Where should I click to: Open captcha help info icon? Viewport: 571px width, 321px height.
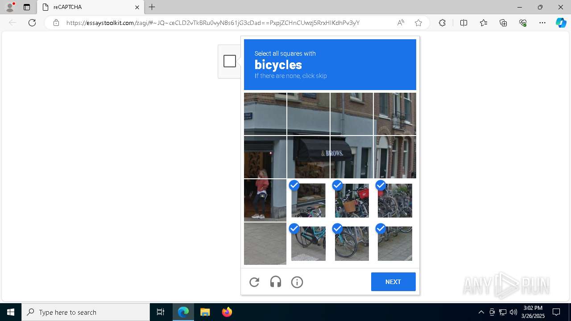pyautogui.click(x=297, y=282)
